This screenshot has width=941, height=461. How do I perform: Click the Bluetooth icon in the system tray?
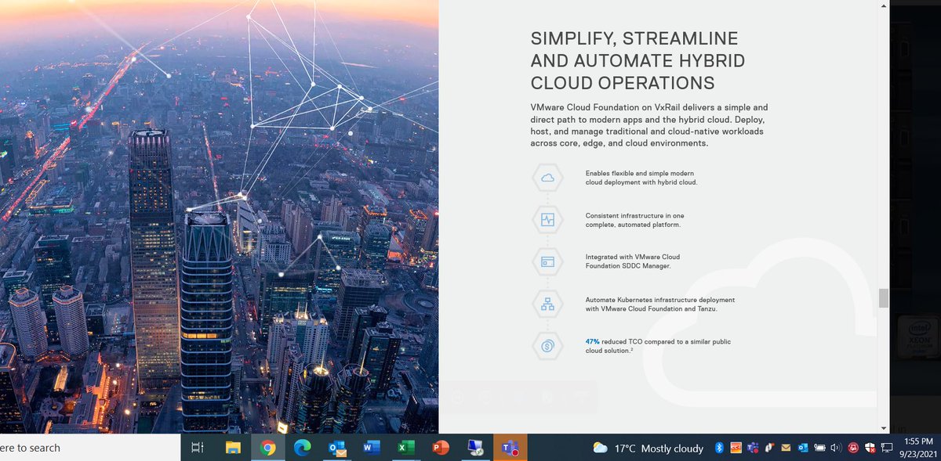tap(719, 448)
